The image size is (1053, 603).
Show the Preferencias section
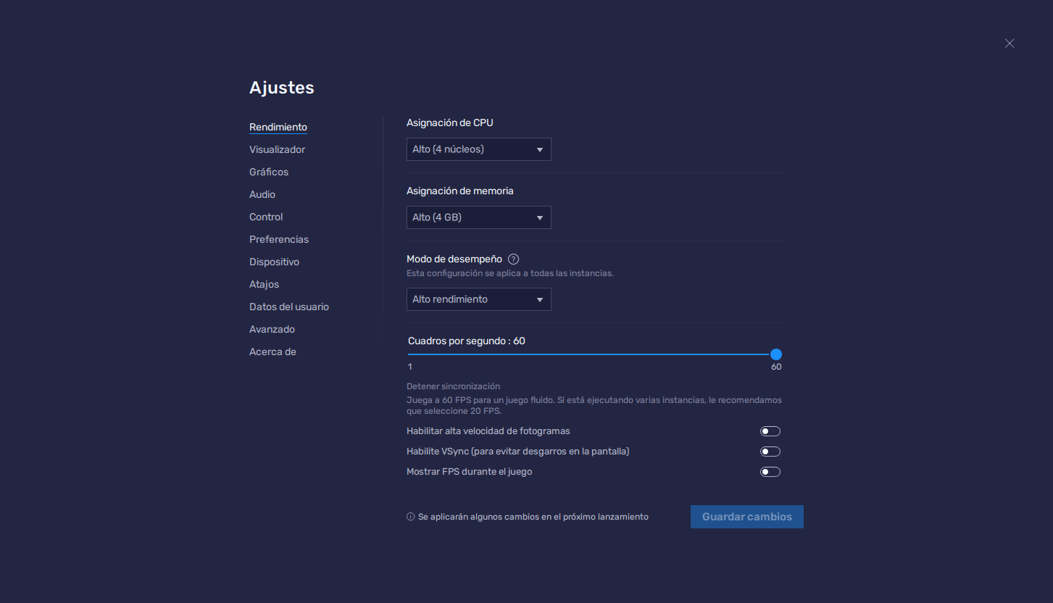pos(279,239)
